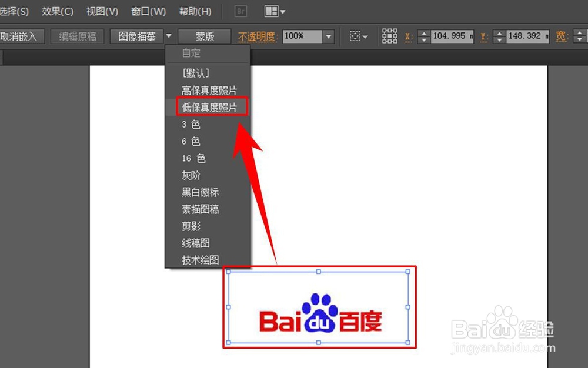Click the right-middle selection handle of image
588x368 pixels.
[408, 307]
